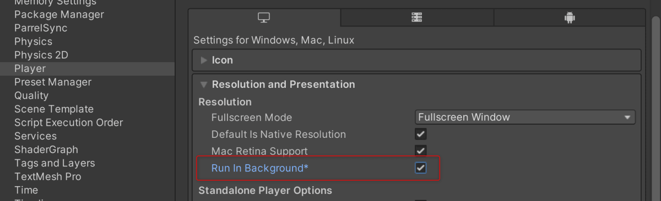Image resolution: width=661 pixels, height=201 pixels.
Task: Open Physics 2D settings
Action: pyautogui.click(x=41, y=55)
